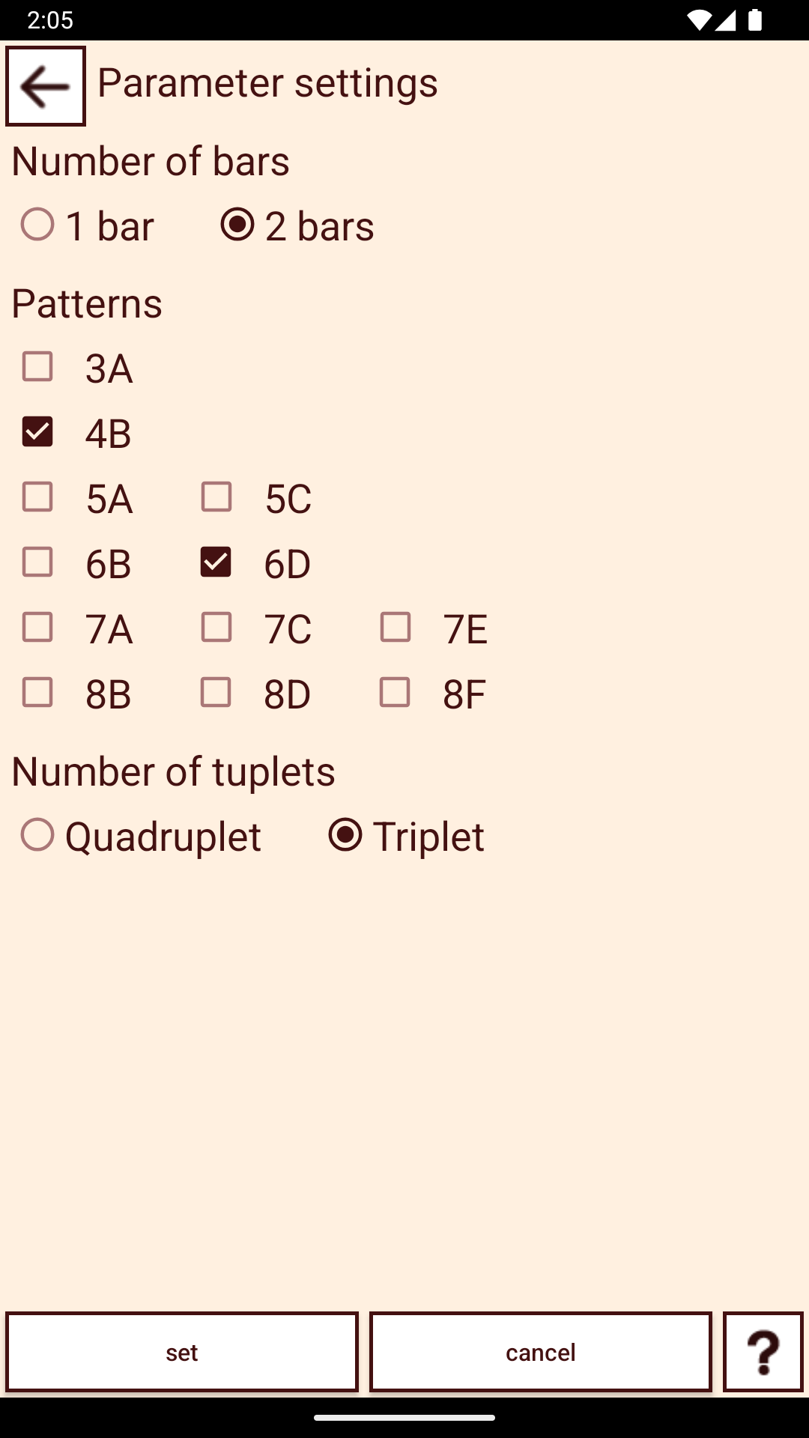Image resolution: width=809 pixels, height=1438 pixels.
Task: Tap the back arrow icon
Action: (46, 86)
